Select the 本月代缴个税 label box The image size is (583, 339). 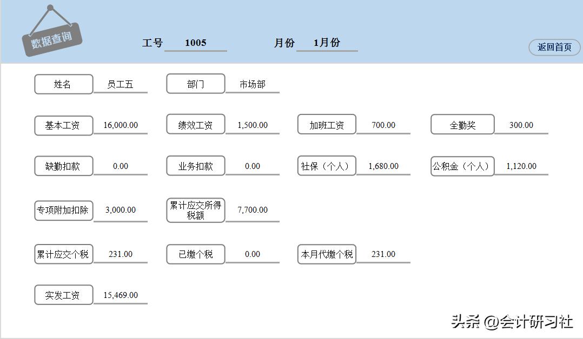[x=326, y=254]
